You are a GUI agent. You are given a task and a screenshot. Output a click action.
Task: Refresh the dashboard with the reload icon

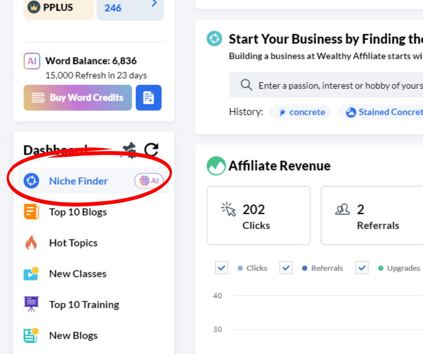[151, 150]
